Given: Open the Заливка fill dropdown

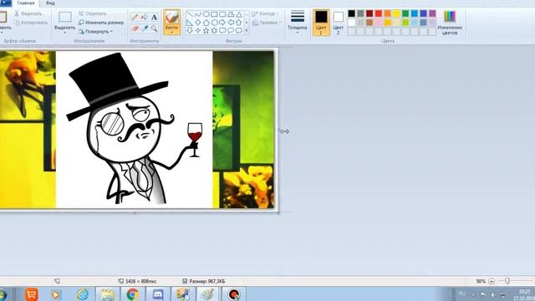Looking at the screenshot, I should point(267,23).
